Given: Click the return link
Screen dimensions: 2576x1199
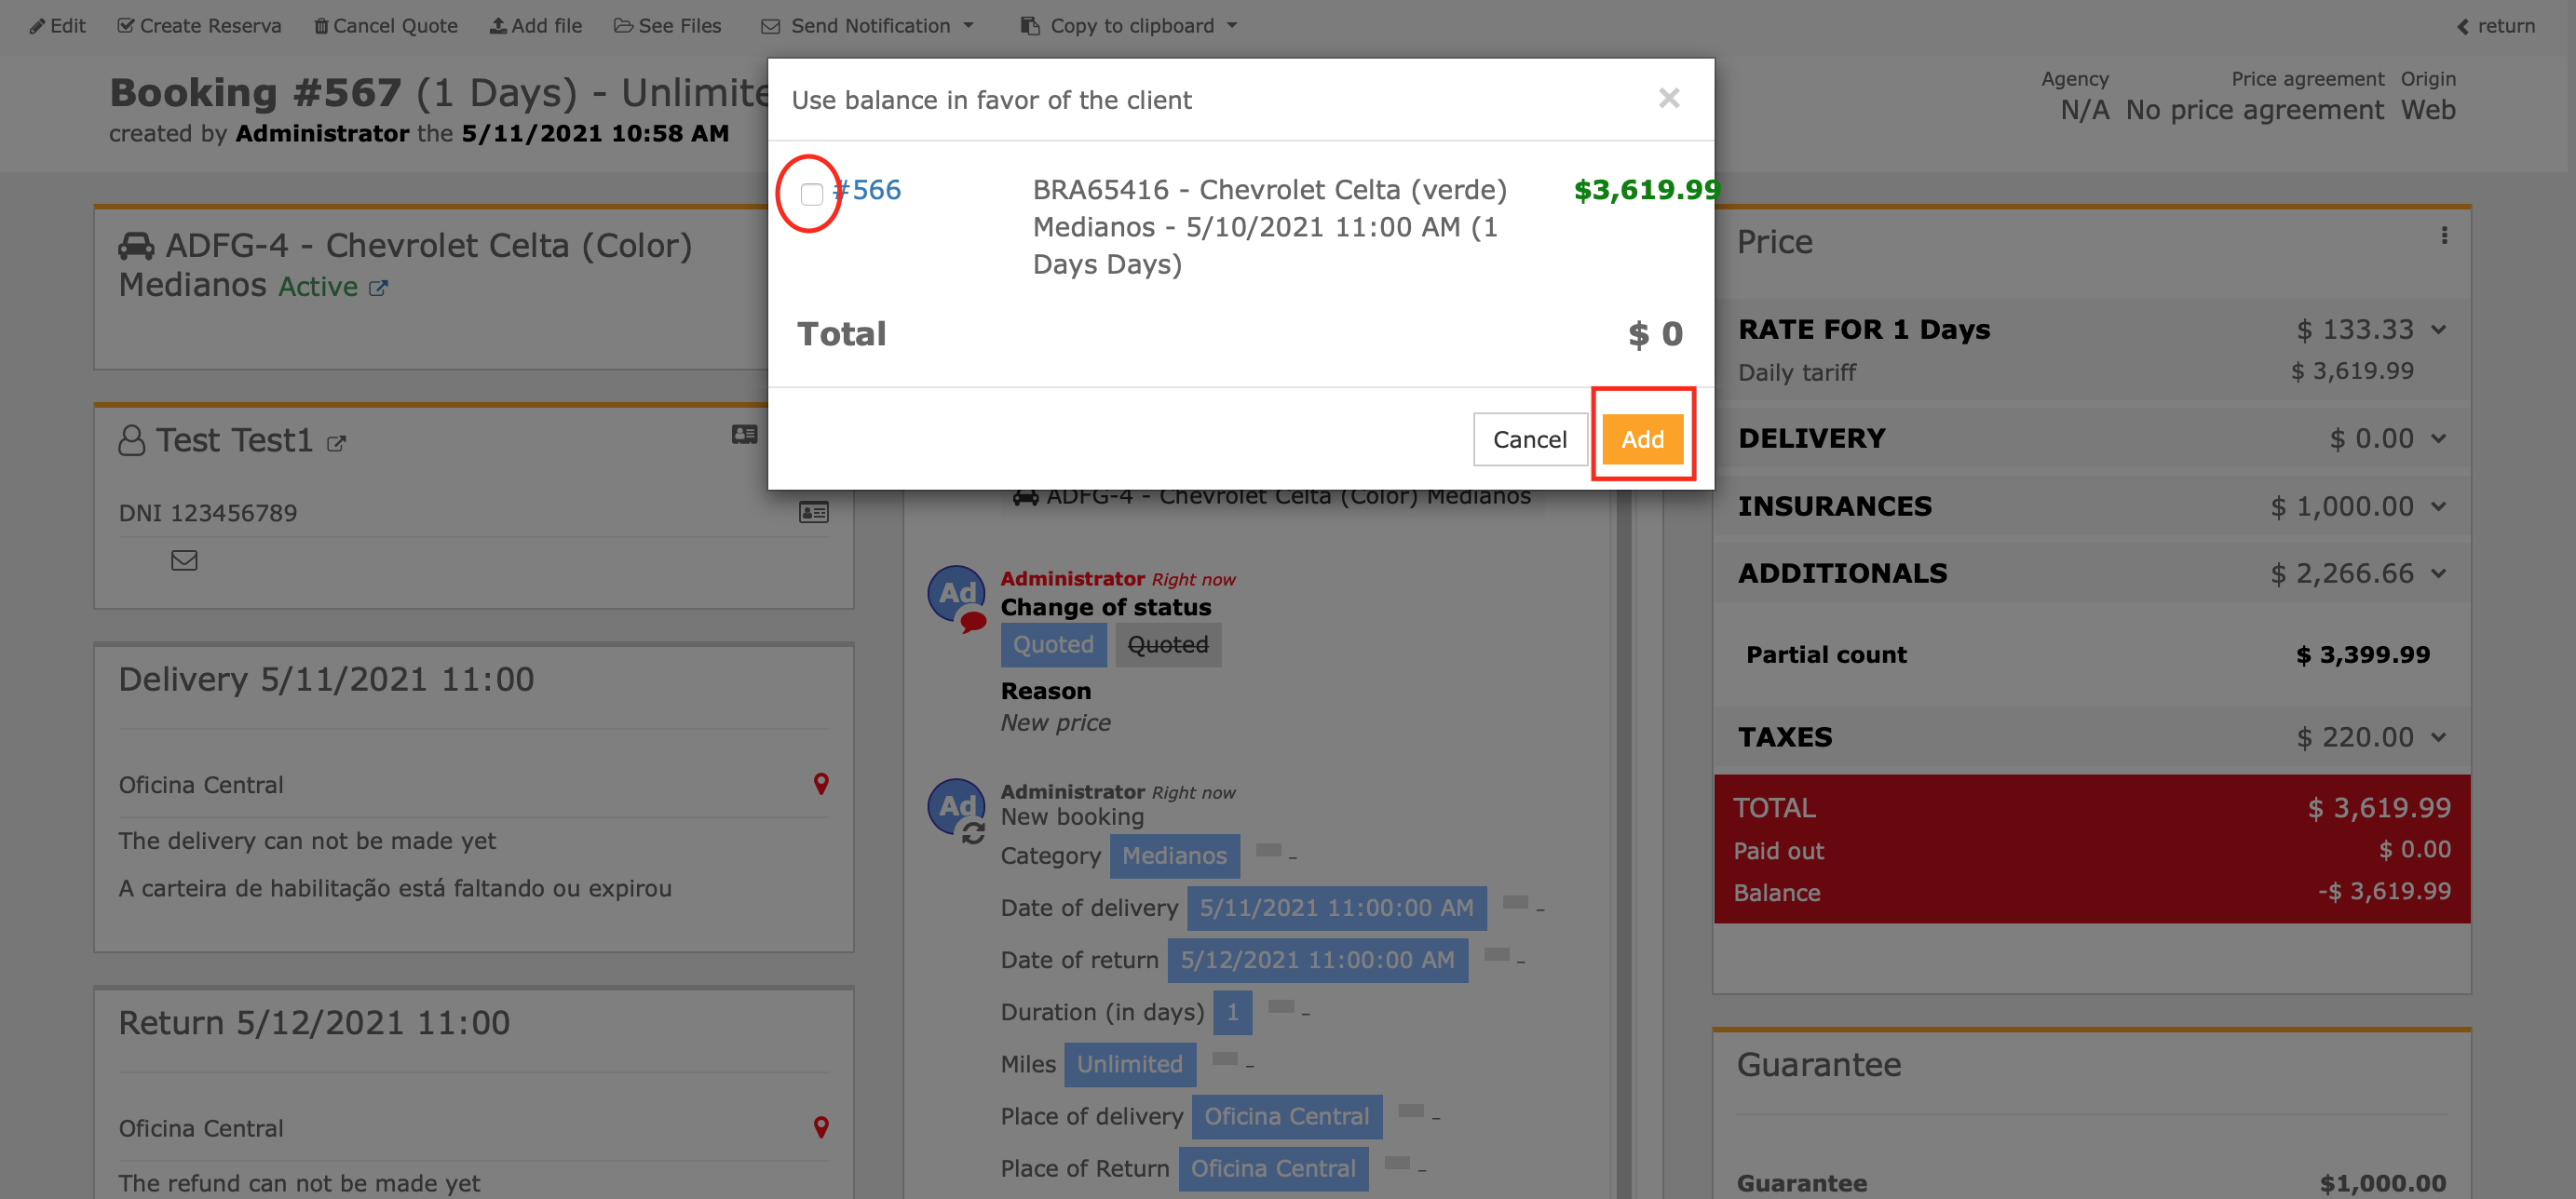Looking at the screenshot, I should [x=2495, y=25].
